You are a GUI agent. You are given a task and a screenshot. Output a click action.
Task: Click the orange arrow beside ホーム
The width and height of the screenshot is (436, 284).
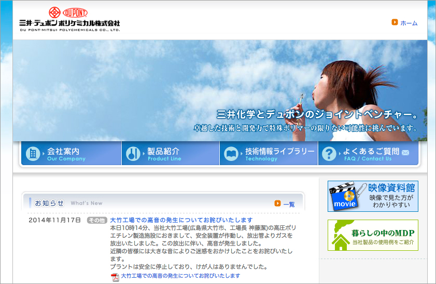[x=395, y=22]
